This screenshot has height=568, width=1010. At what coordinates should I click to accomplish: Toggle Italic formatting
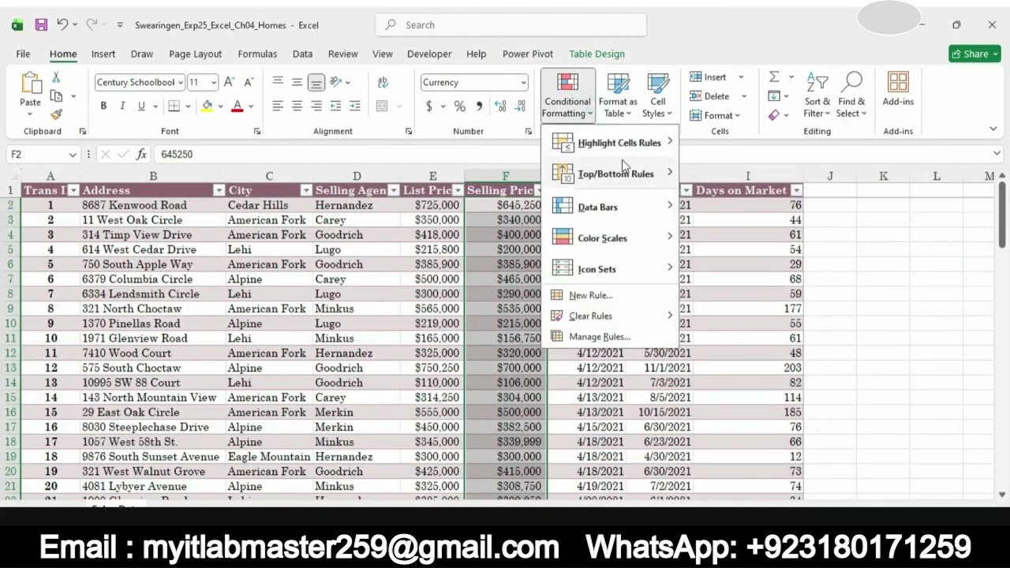pyautogui.click(x=122, y=106)
